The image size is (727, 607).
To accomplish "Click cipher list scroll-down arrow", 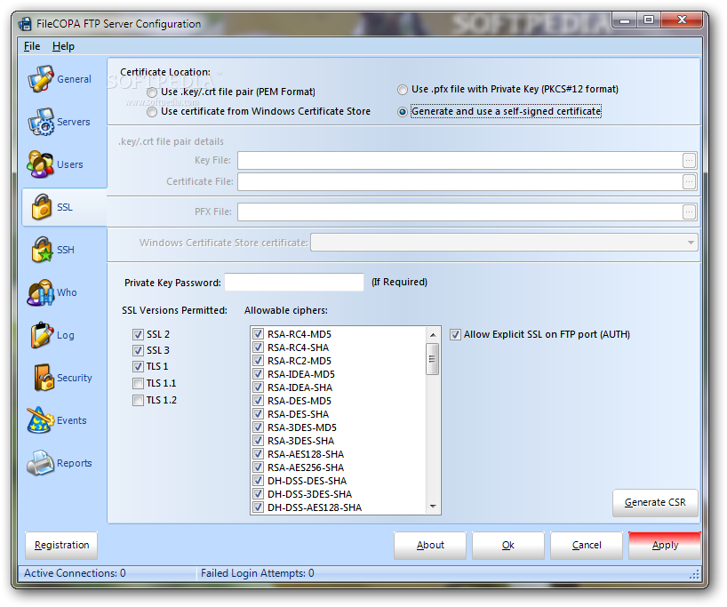I will pyautogui.click(x=432, y=507).
